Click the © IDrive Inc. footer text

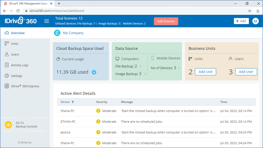[x=25, y=142]
